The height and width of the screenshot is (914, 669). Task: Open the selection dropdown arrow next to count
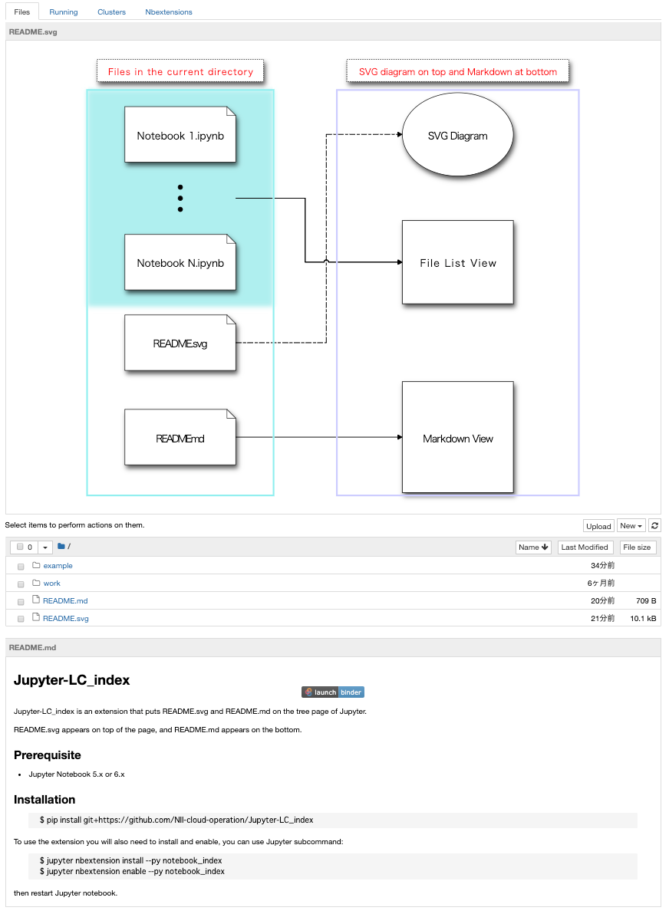45,547
